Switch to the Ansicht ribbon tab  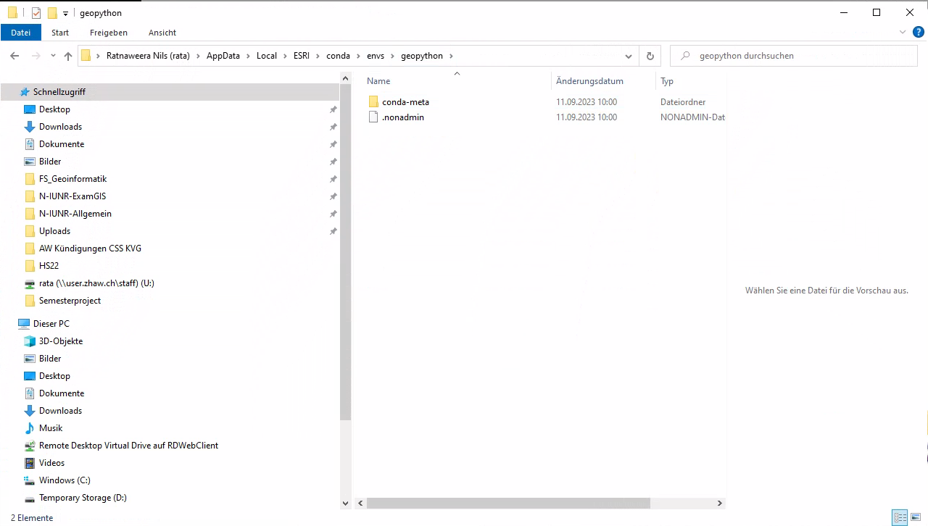click(x=162, y=32)
